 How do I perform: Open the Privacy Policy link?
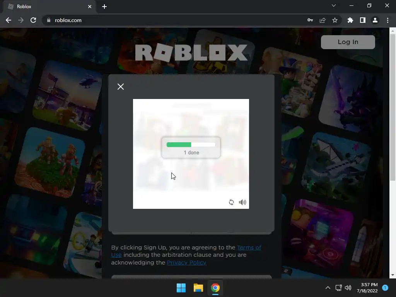[186, 263]
